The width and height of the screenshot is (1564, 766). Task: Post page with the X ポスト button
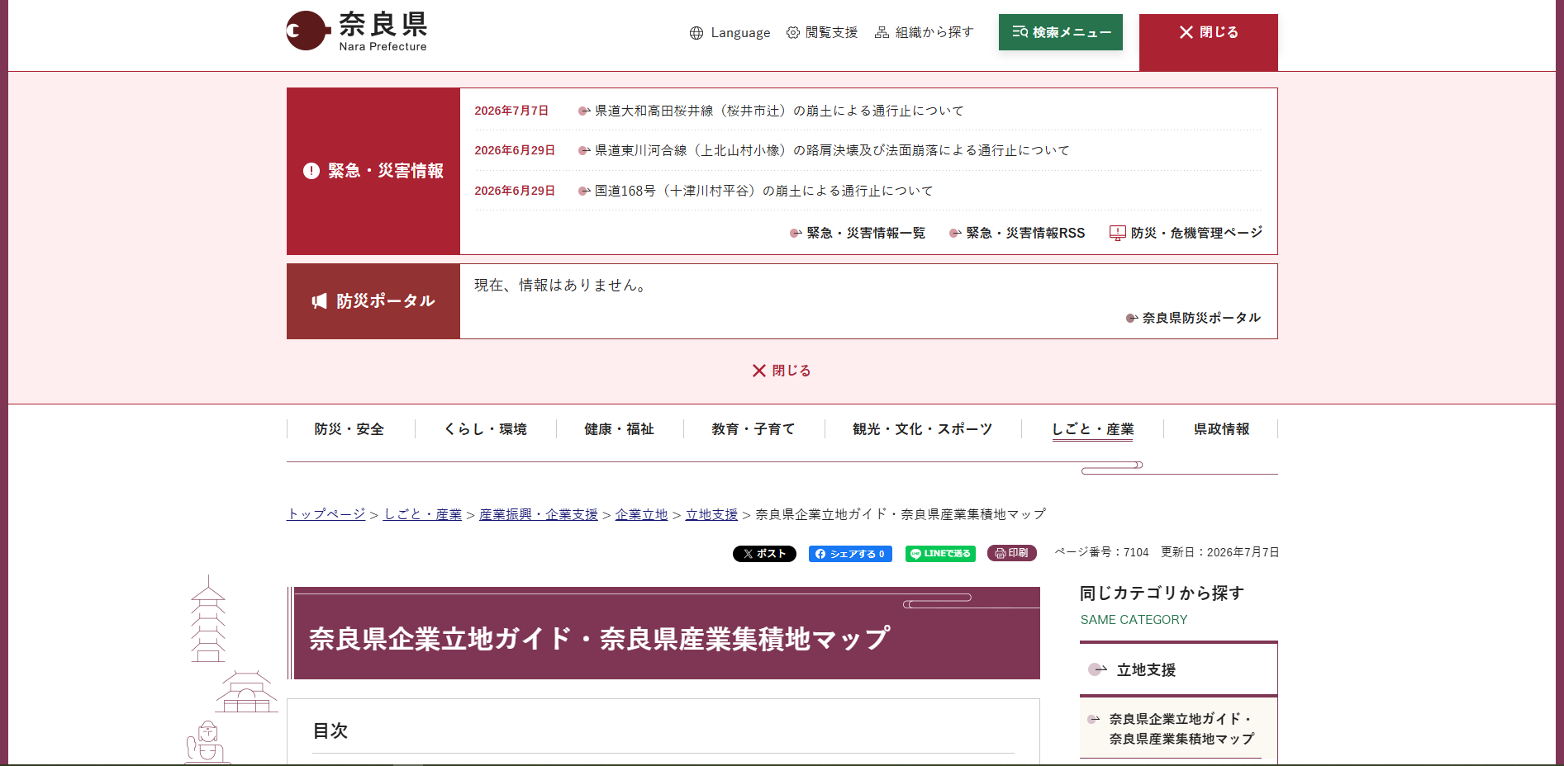pyautogui.click(x=764, y=554)
